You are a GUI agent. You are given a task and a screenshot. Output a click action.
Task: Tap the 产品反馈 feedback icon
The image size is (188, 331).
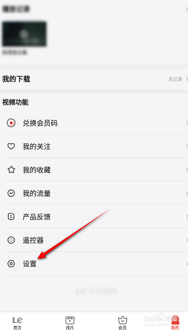[x=11, y=217]
